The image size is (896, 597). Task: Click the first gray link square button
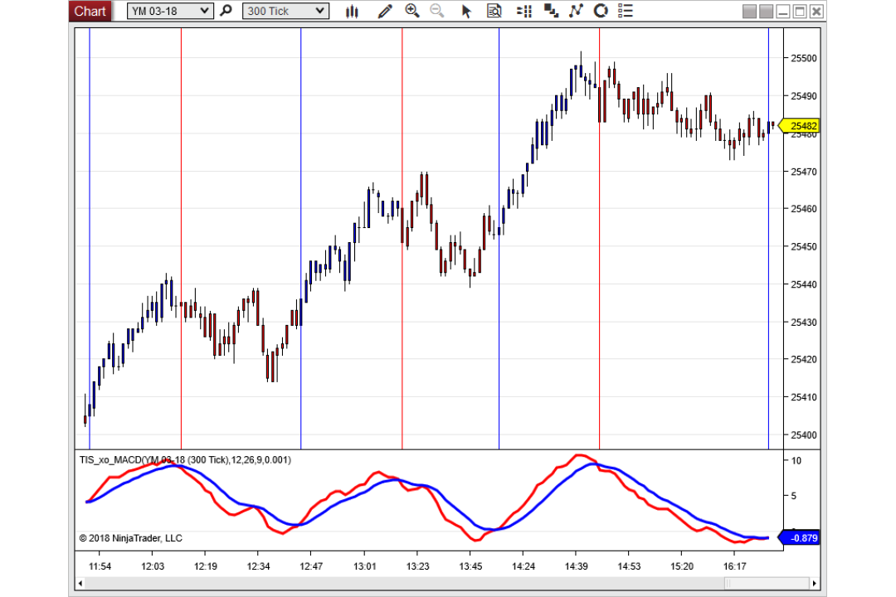[750, 12]
